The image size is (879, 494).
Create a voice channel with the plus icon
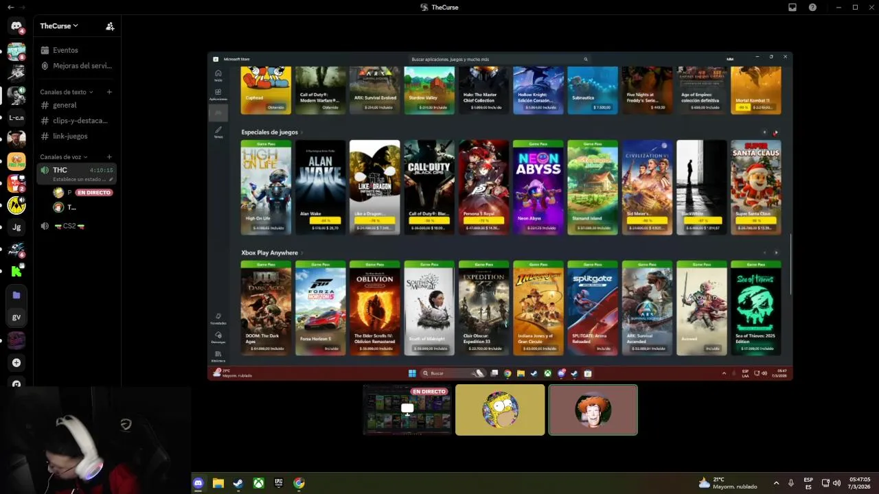pyautogui.click(x=109, y=157)
